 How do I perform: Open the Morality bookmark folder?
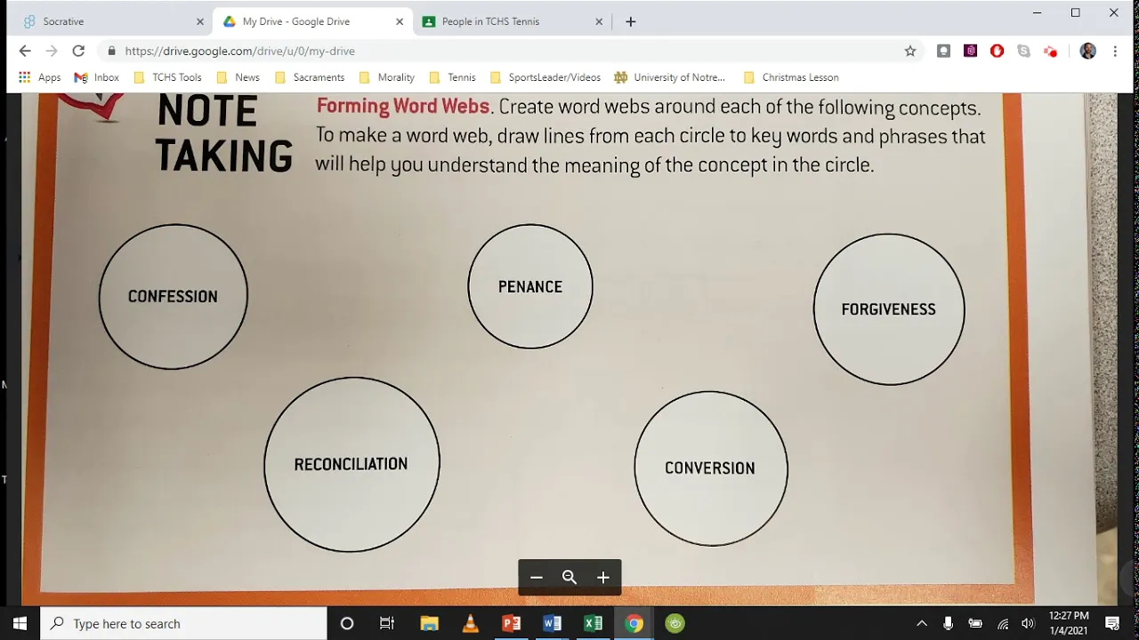[x=386, y=77]
